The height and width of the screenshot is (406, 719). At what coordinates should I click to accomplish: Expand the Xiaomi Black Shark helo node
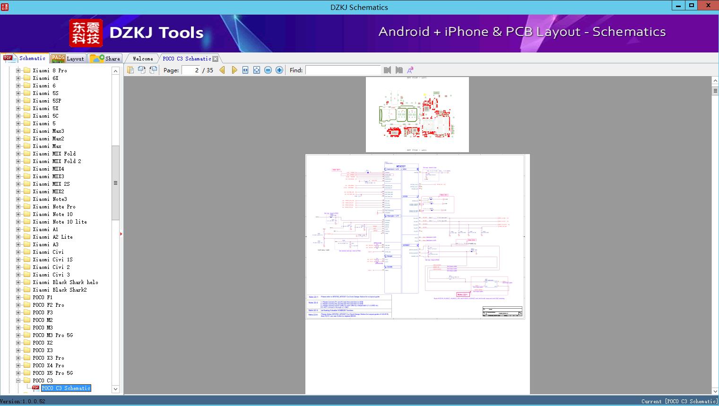(x=18, y=282)
